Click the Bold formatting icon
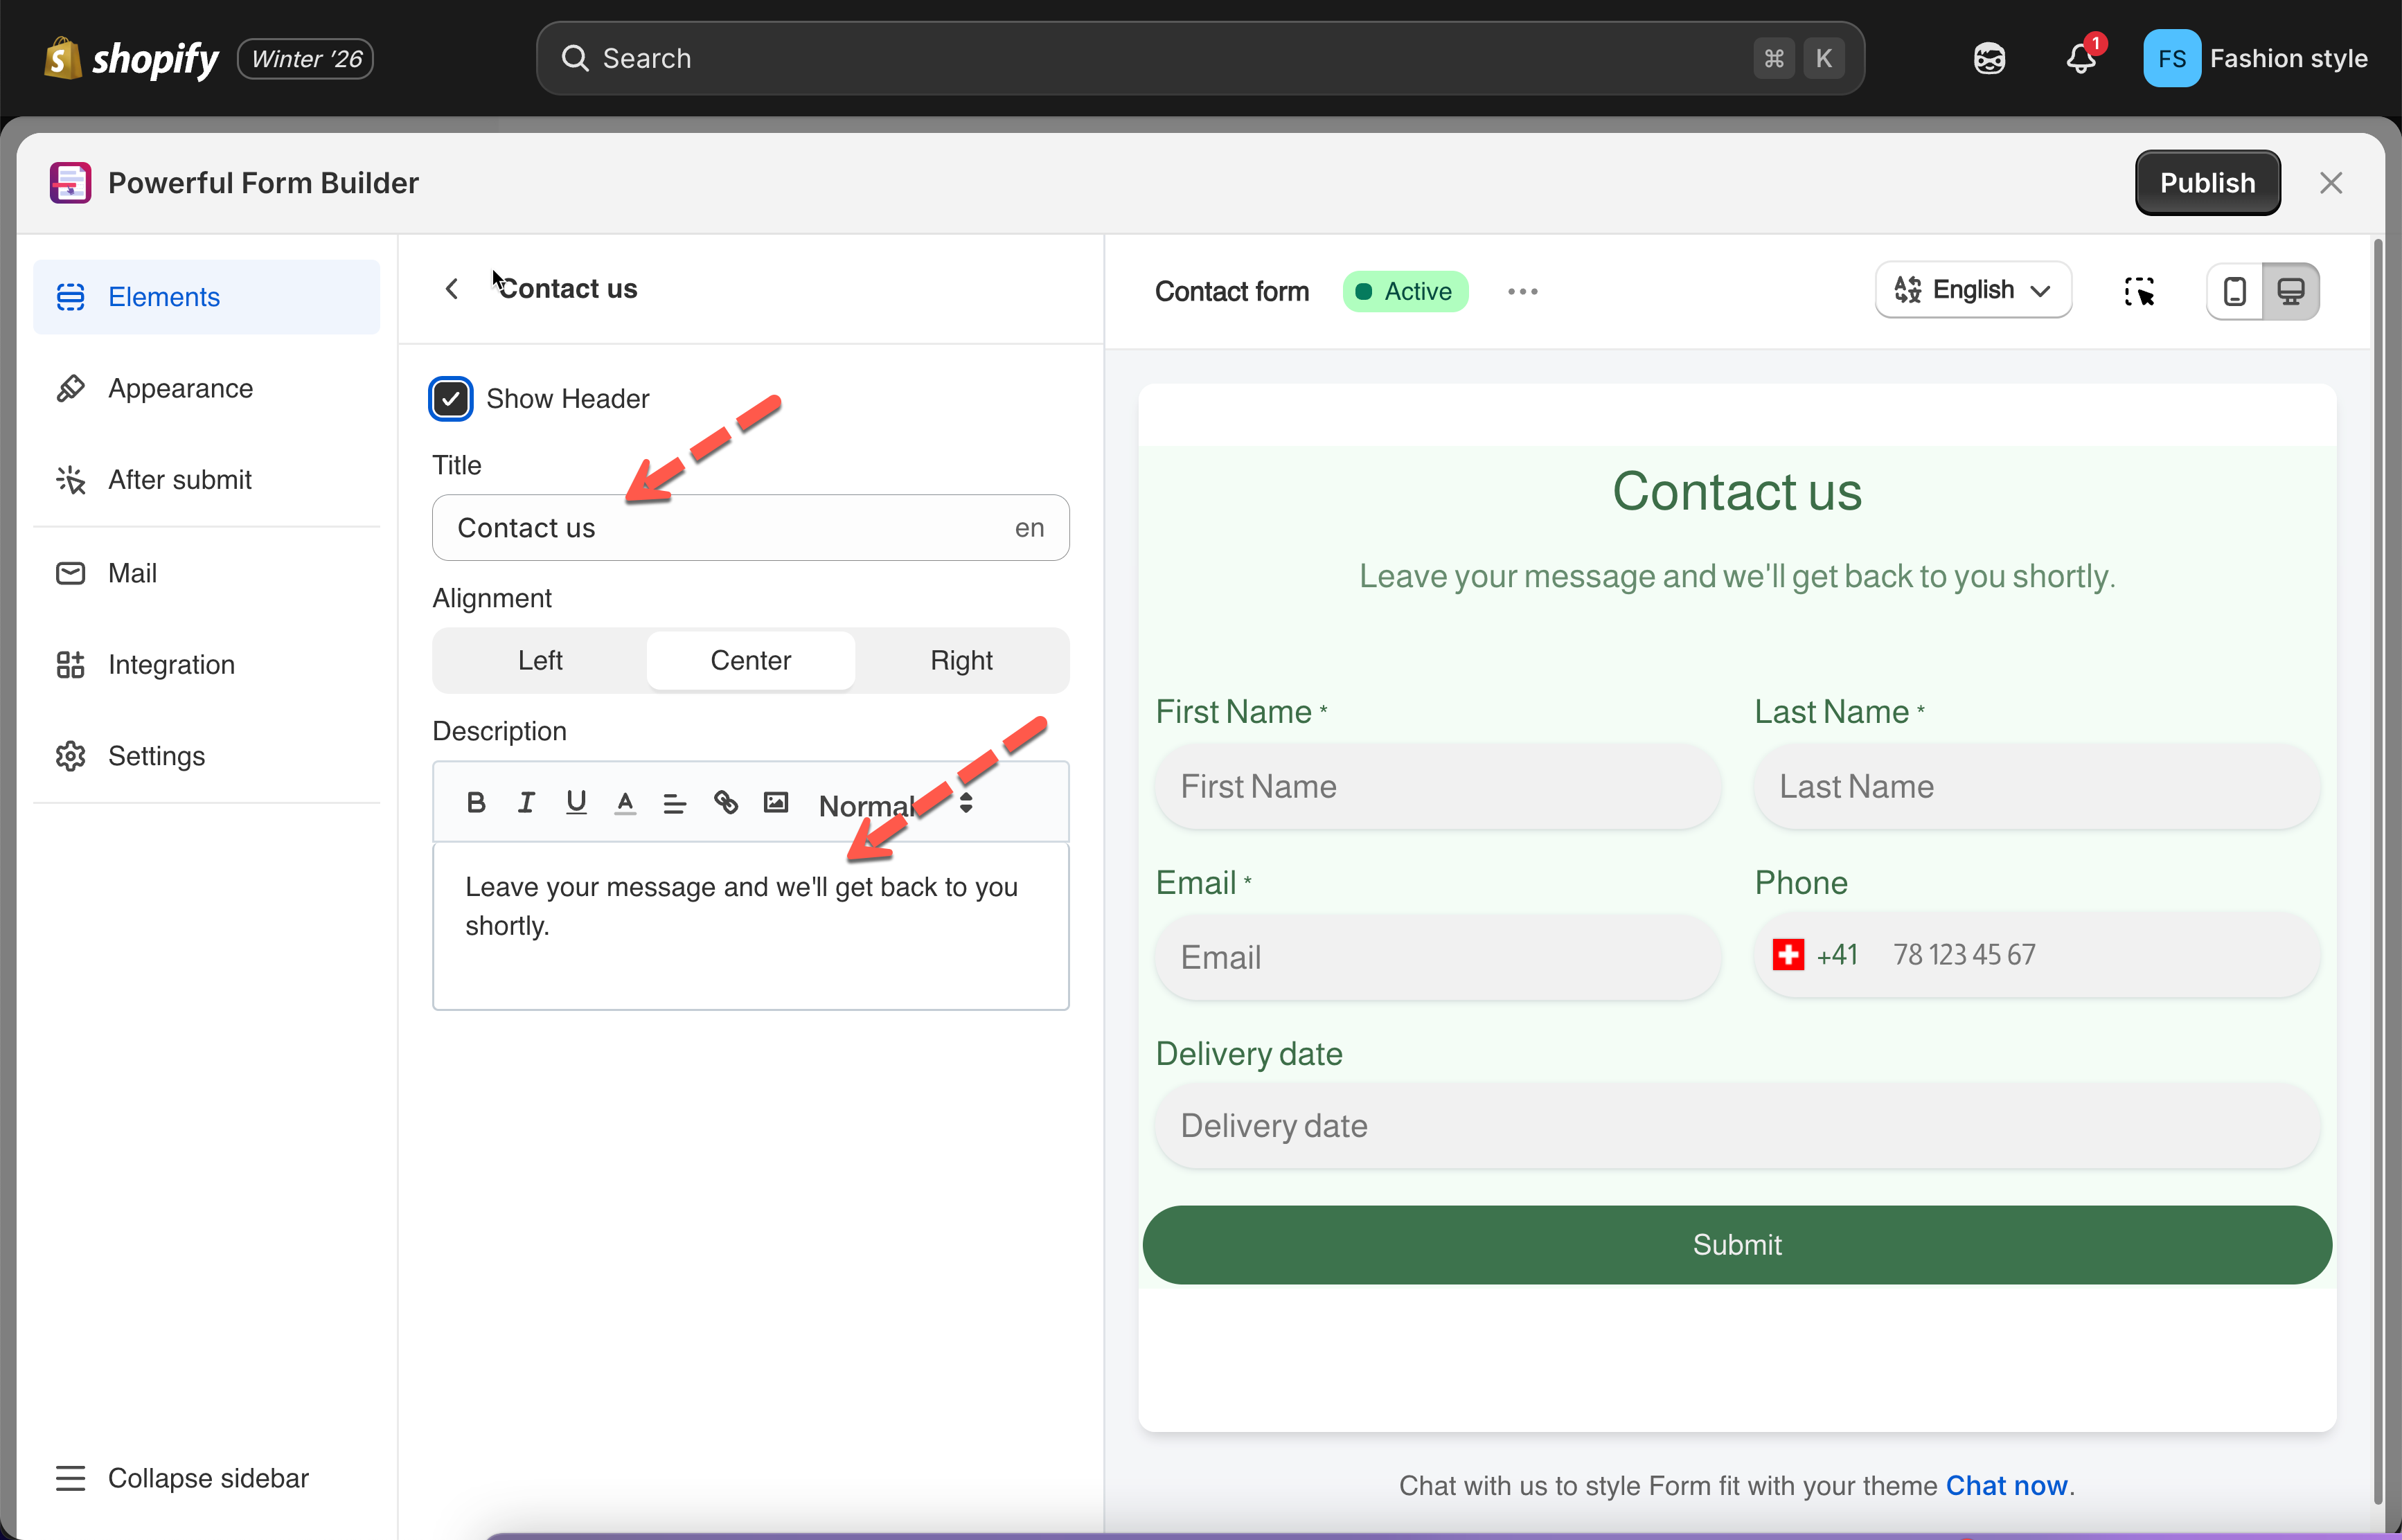The width and height of the screenshot is (2402, 1540). (x=476, y=802)
